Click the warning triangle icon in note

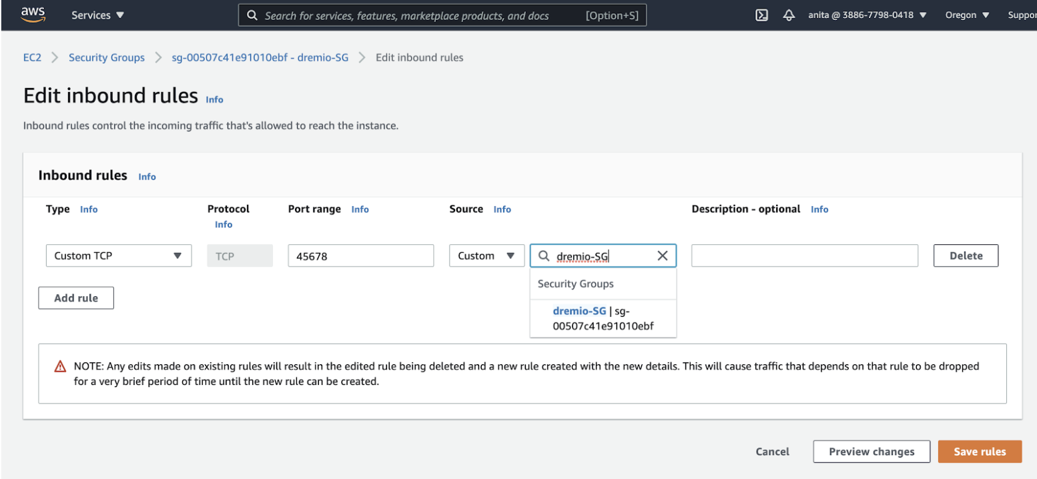point(60,366)
